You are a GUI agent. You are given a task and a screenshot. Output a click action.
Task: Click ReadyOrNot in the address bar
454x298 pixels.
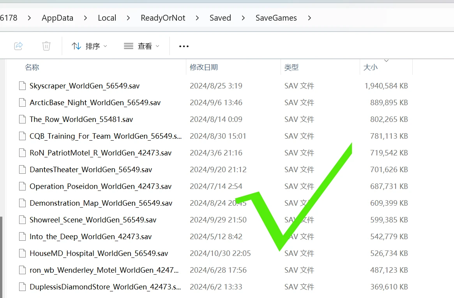coord(163,18)
